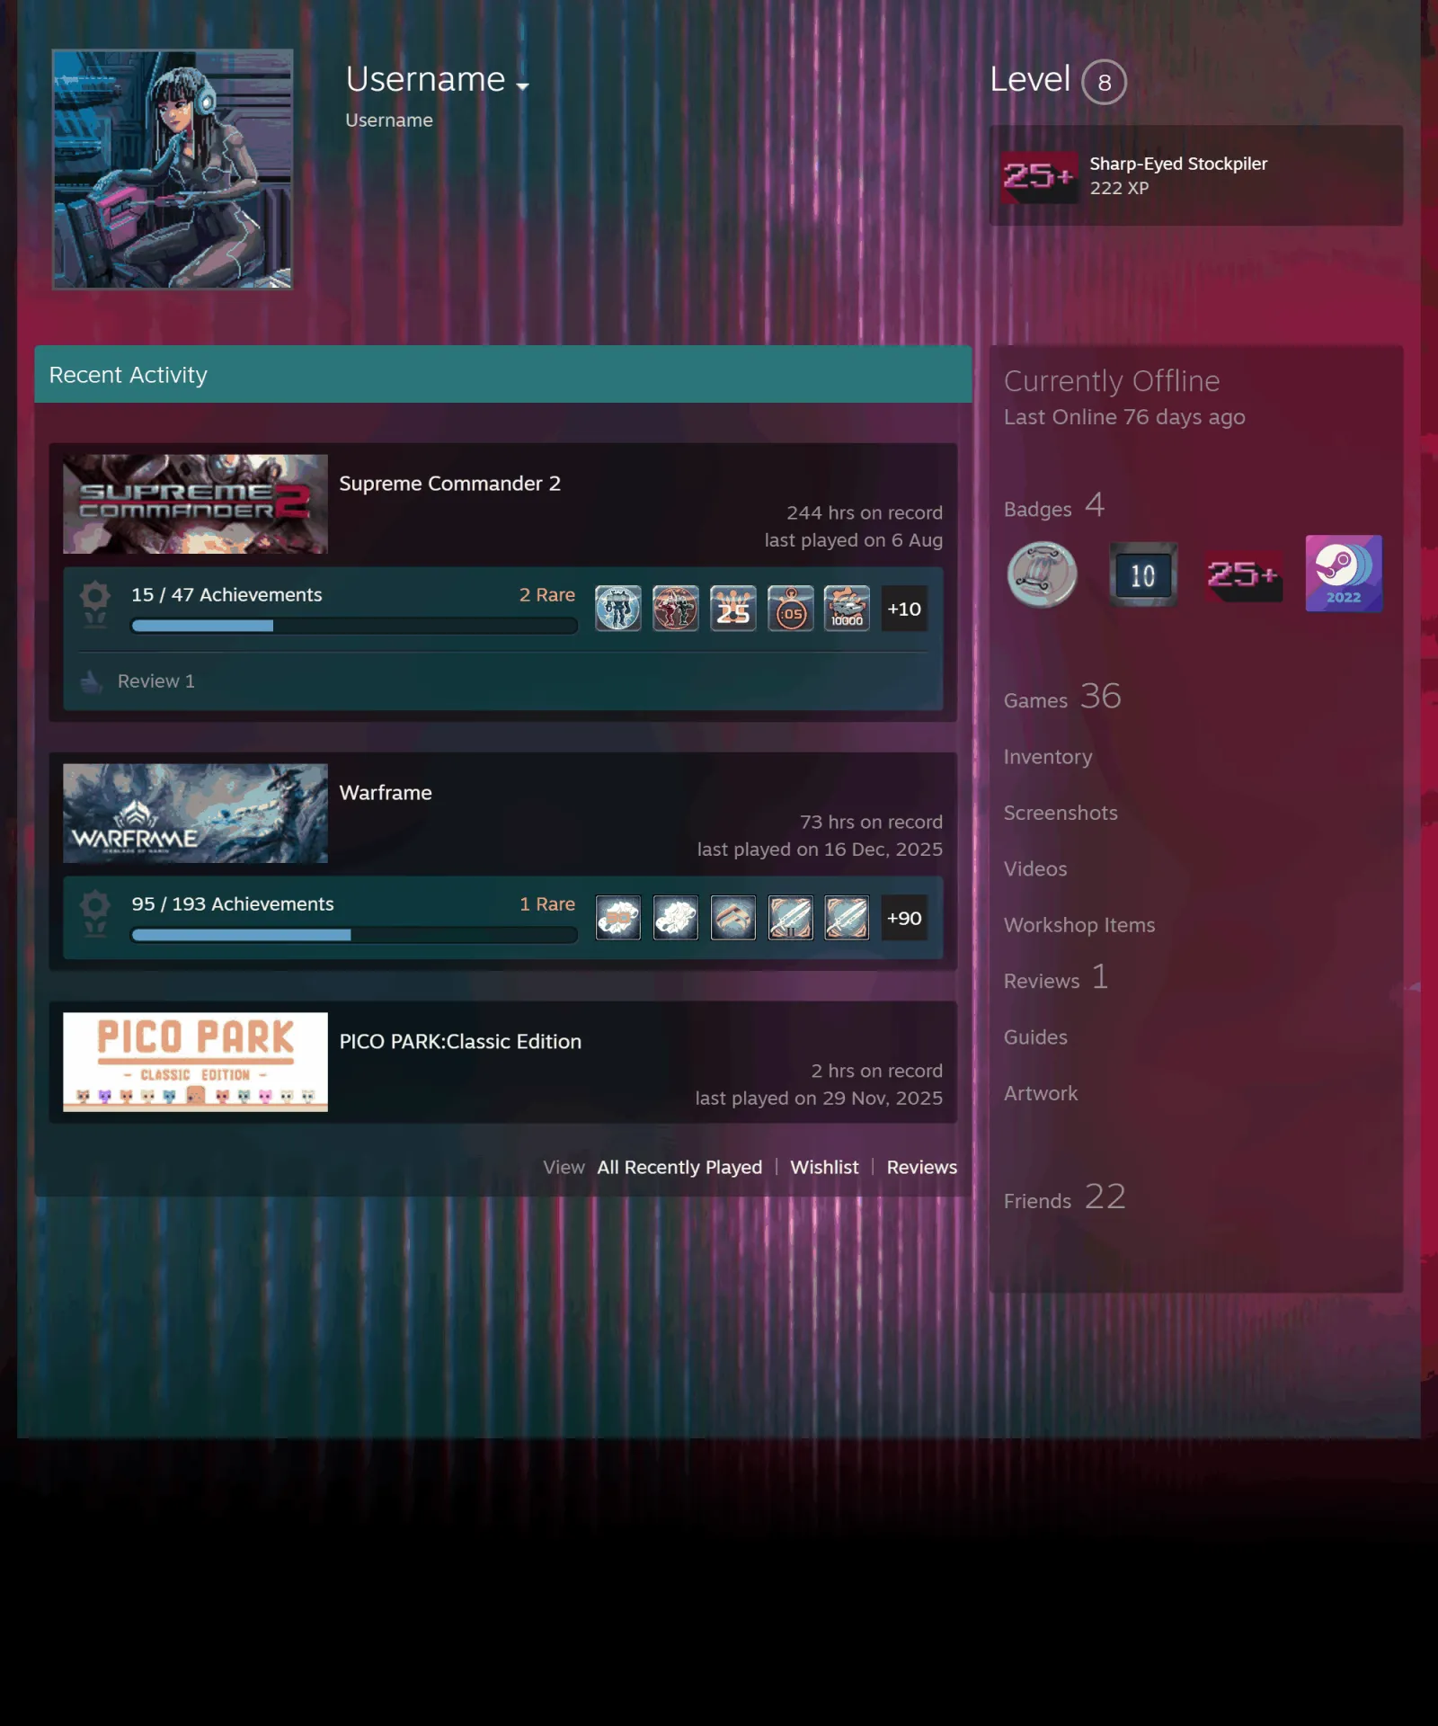Open the Inventory page
Screen dimensions: 1438x1726
click(1048, 757)
